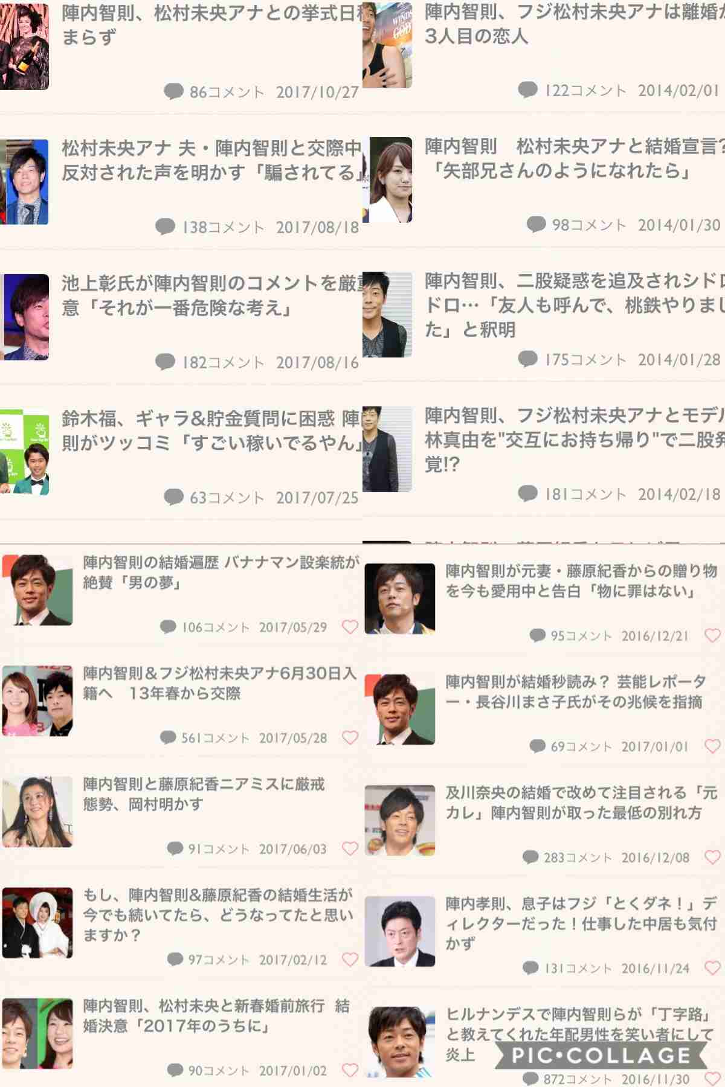Tap the heart icon beside 2017/01/01 article

pyautogui.click(x=713, y=746)
